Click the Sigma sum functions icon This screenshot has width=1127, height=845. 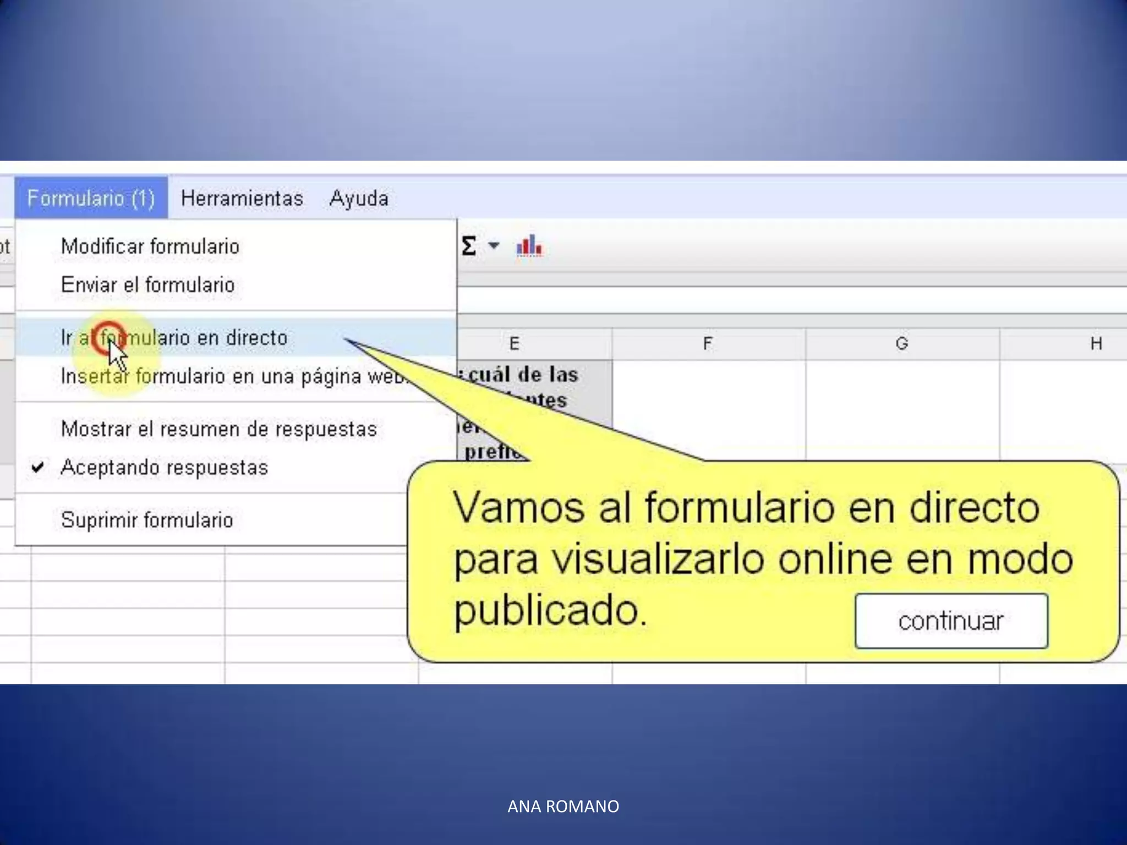coord(469,246)
